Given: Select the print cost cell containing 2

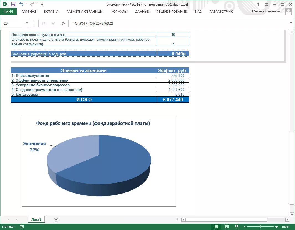Looking at the screenshot, I should pyautogui.click(x=173, y=42).
